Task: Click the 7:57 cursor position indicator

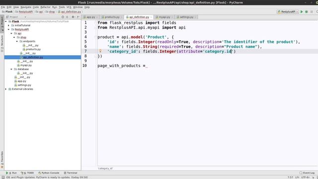Action: point(290,178)
